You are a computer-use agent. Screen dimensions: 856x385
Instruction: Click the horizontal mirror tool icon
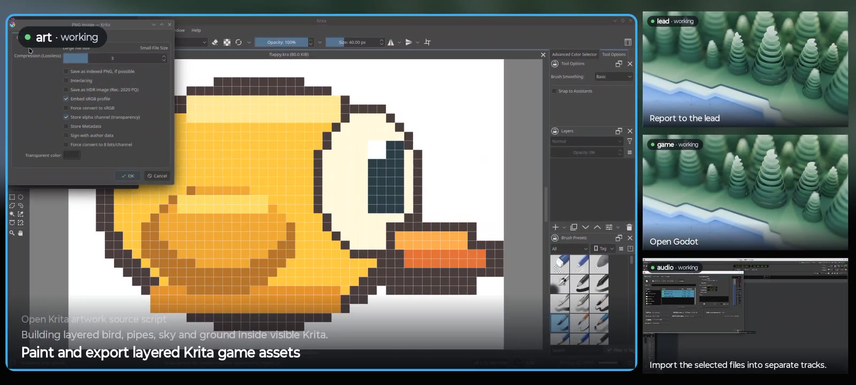tap(391, 42)
